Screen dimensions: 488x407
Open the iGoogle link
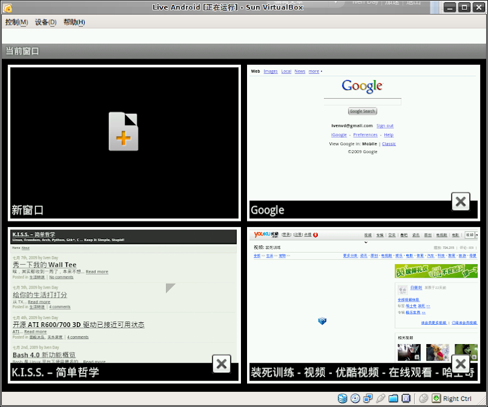pyautogui.click(x=339, y=135)
